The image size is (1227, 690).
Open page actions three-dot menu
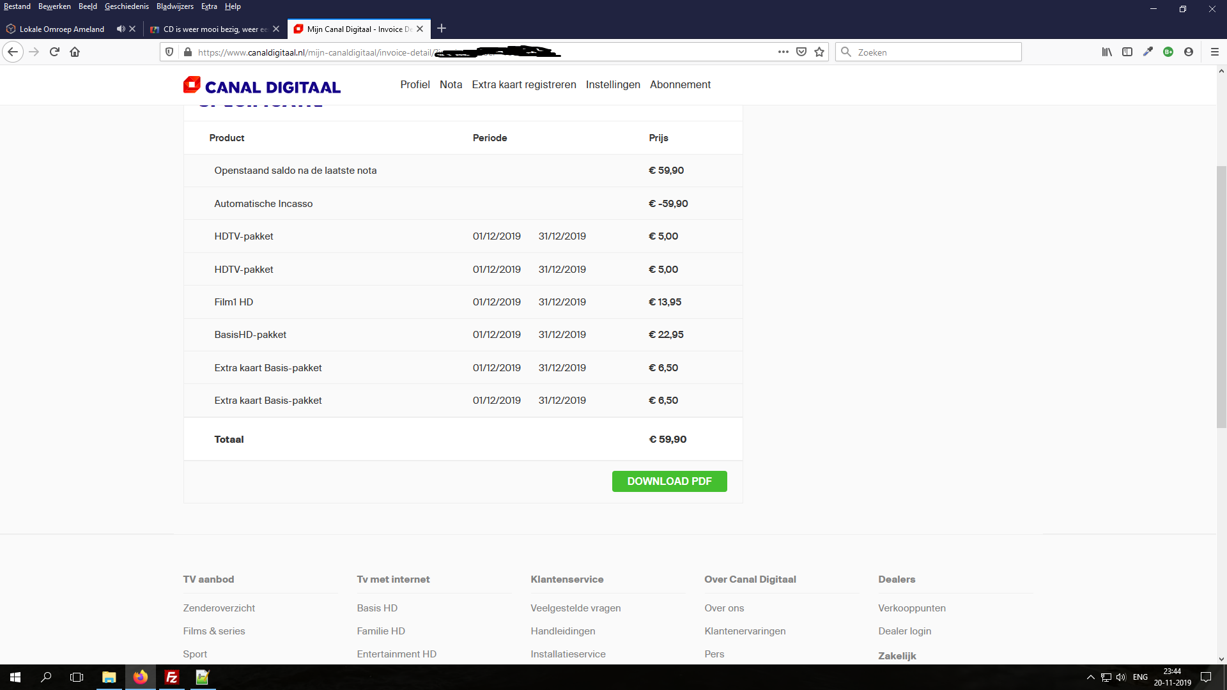783,52
